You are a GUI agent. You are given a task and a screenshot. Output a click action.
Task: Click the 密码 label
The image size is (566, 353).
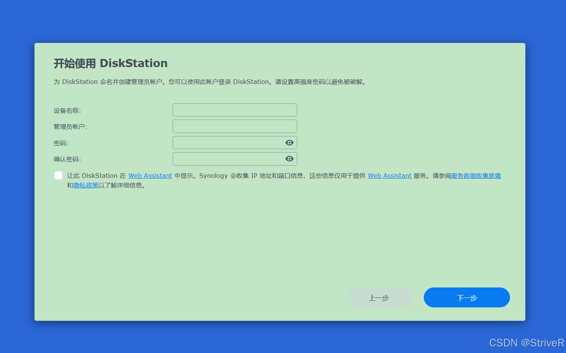pos(61,143)
